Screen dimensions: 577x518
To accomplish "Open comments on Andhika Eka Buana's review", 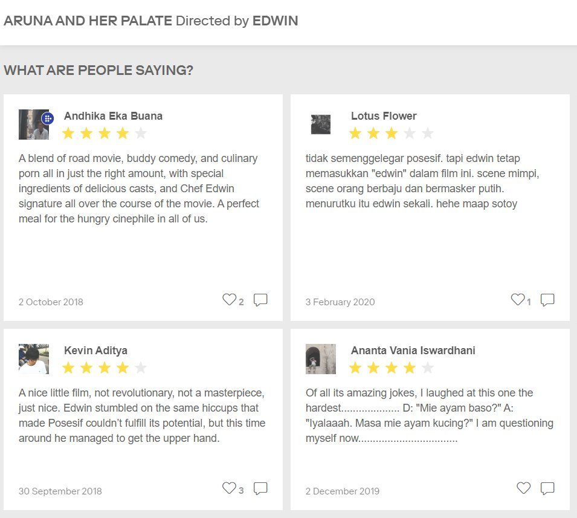I will coord(260,300).
